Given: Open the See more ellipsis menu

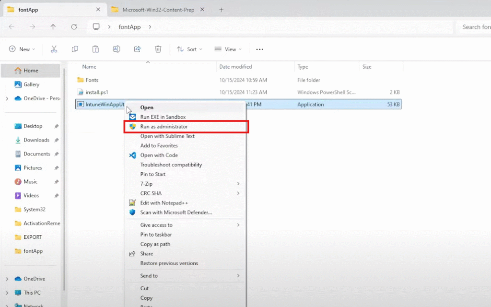Looking at the screenshot, I should (x=259, y=49).
